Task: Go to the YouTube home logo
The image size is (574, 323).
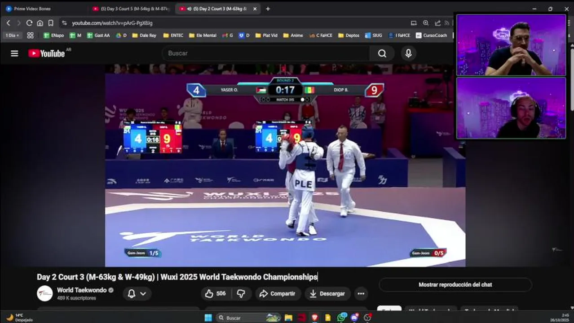Action: coord(47,53)
